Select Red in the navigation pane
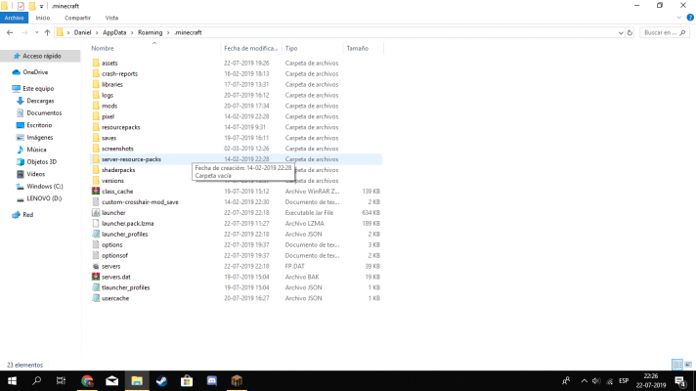This screenshot has width=696, height=391. [x=28, y=214]
